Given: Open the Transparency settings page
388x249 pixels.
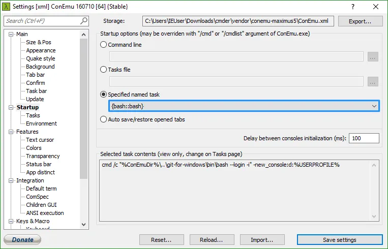Looking at the screenshot, I should (x=43, y=156).
